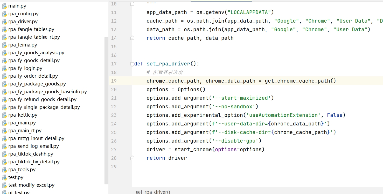Open rpa_fy_login.py file
The width and height of the screenshot is (383, 194).
click(x=25, y=68)
